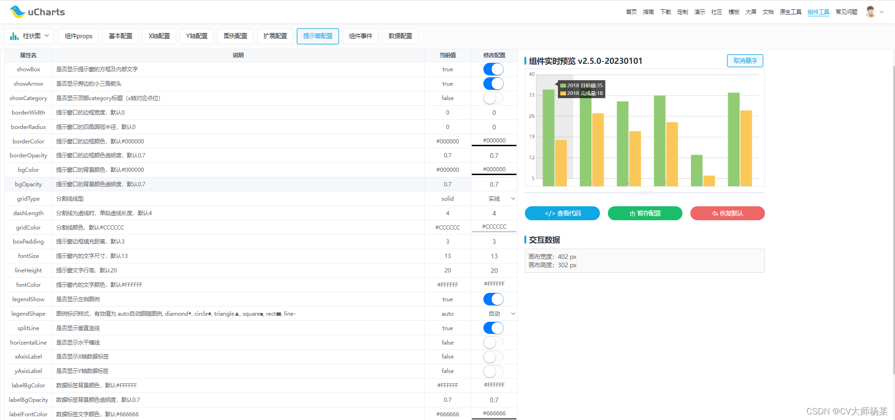Click the uCharts logo icon
This screenshot has height=420, width=895.
click(x=18, y=12)
